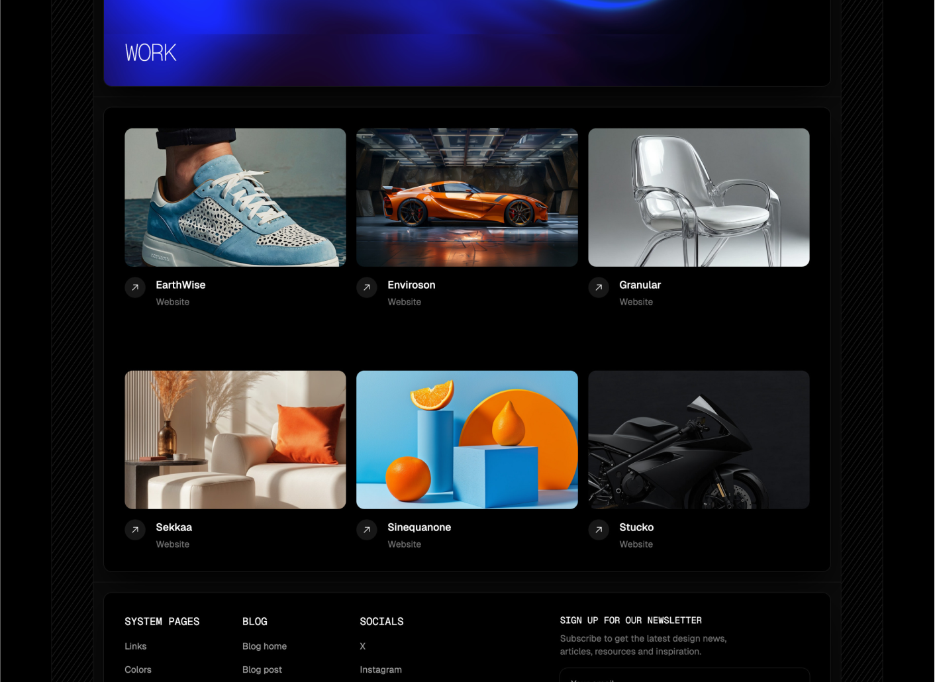Viewport: 935px width, 682px height.
Task: Open the Instagram social link
Action: tap(381, 669)
